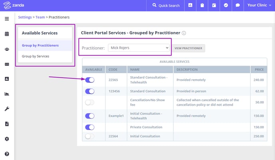Open the hamburger menu icon
The image size is (275, 160).
coord(7,19)
